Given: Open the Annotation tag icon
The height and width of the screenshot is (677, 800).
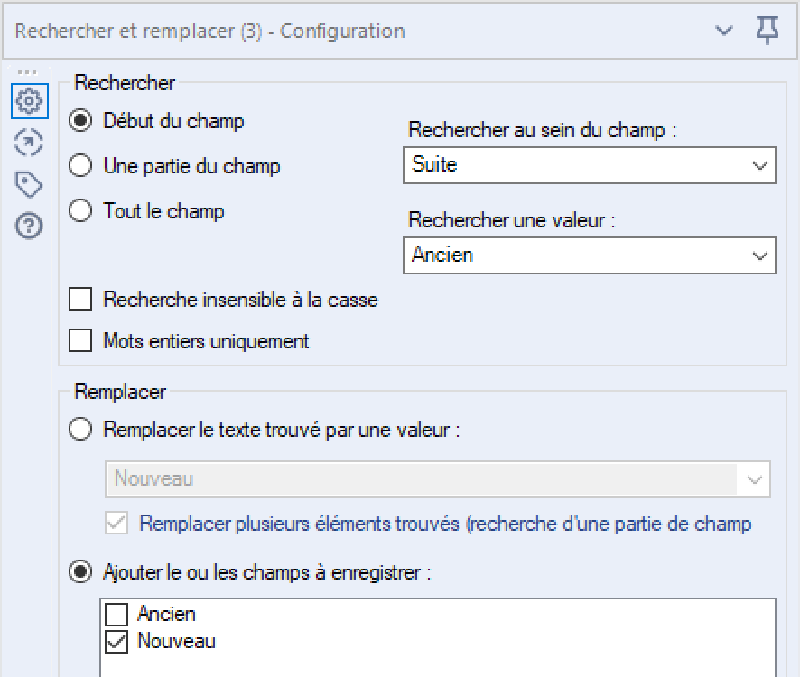Looking at the screenshot, I should [x=29, y=184].
